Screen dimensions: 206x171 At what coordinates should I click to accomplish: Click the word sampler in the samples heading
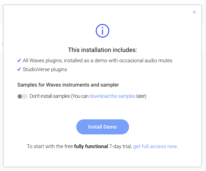tap(110, 85)
